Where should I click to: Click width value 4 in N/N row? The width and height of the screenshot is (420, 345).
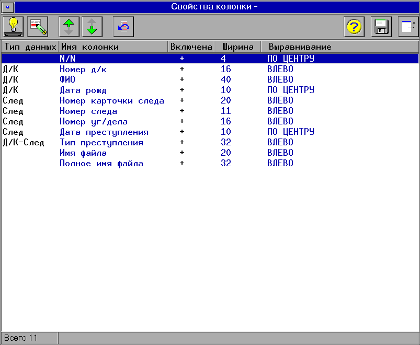pyautogui.click(x=223, y=59)
